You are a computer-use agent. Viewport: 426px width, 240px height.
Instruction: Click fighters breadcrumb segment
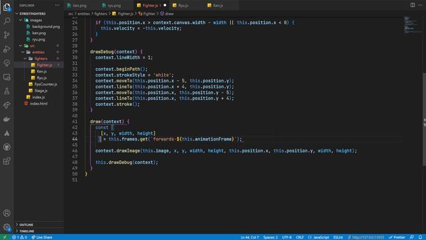point(101,13)
